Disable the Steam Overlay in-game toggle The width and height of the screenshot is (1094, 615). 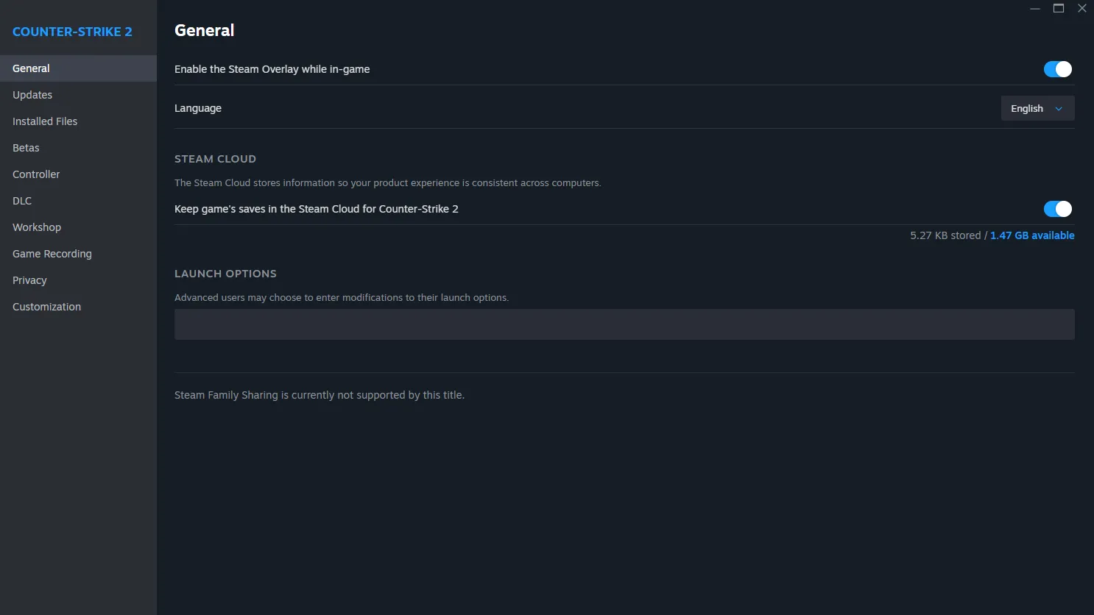(x=1057, y=69)
